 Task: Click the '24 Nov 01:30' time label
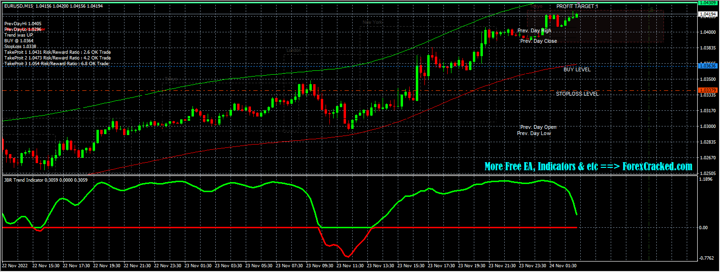point(563,266)
